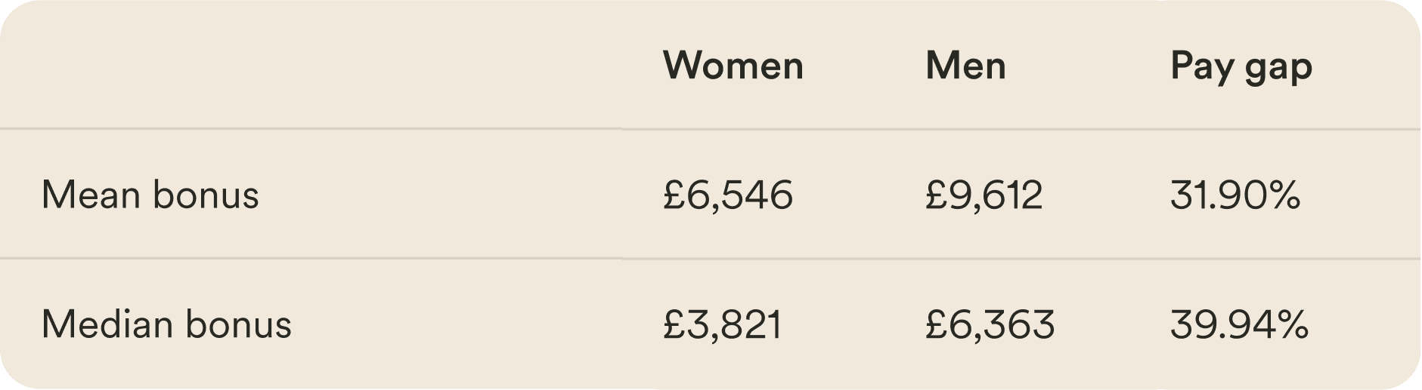Screen dimensions: 1422x390
Task: Click men's median bonus value £6,363
Action: click(x=990, y=324)
